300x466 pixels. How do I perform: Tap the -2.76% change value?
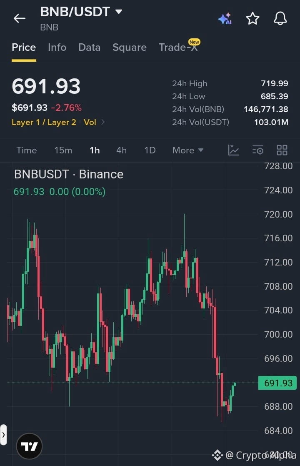pyautogui.click(x=66, y=108)
